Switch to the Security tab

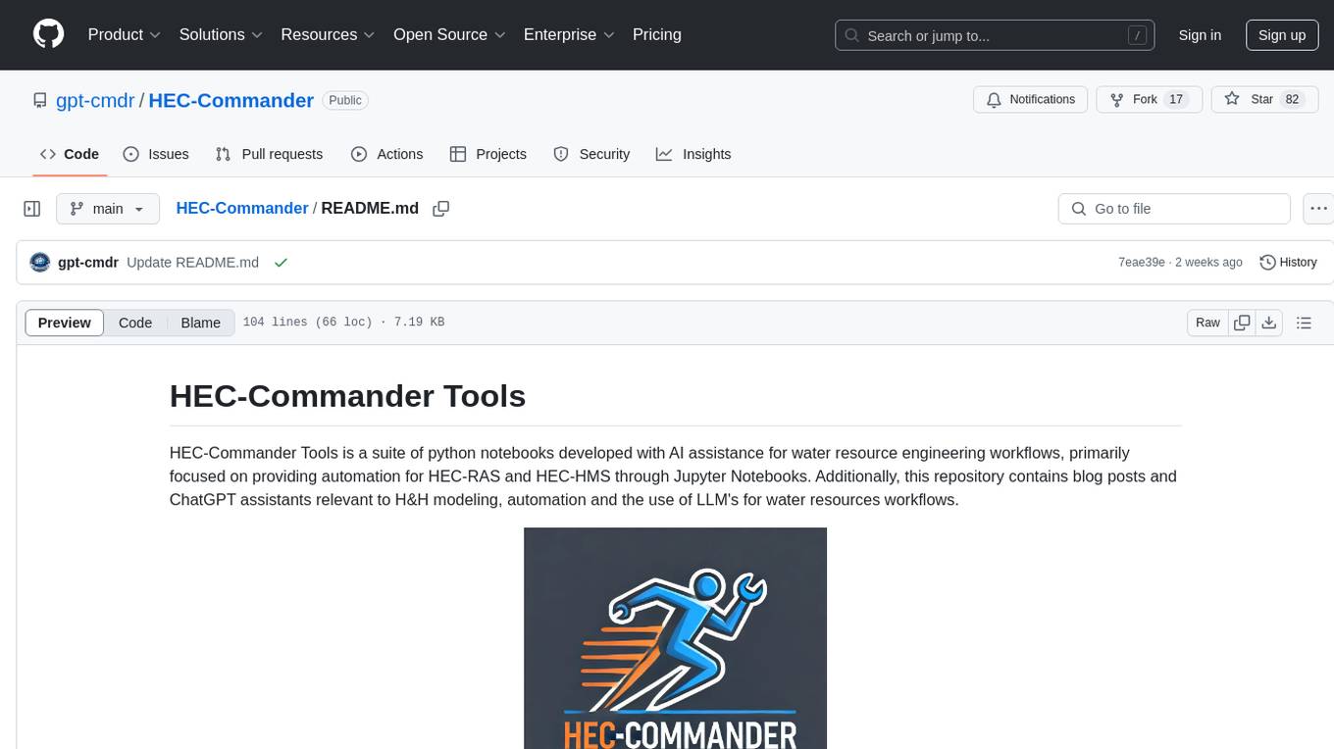tap(591, 154)
